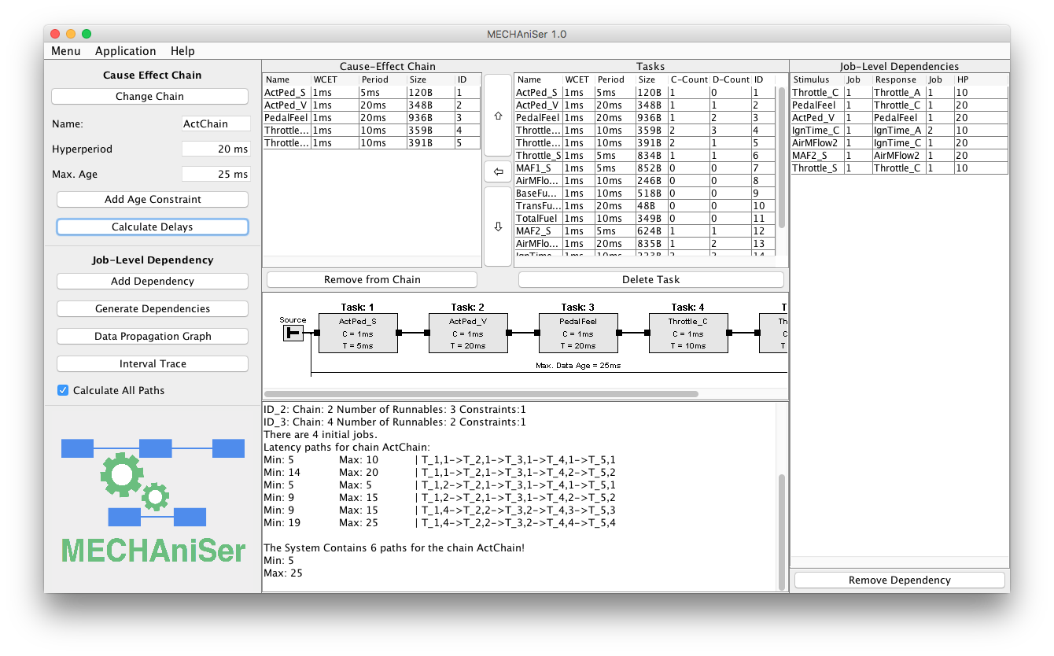Select the Task 1 ActPed_S block
1054x656 pixels.
pos(358,333)
